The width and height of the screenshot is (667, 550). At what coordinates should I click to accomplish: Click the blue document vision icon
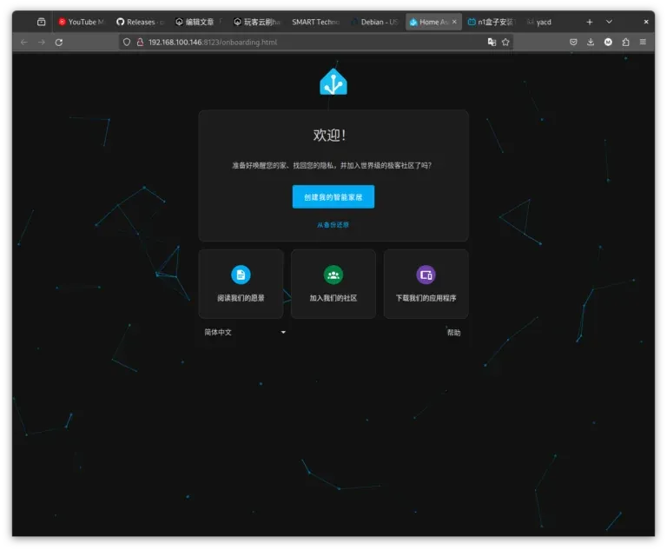[x=241, y=275]
